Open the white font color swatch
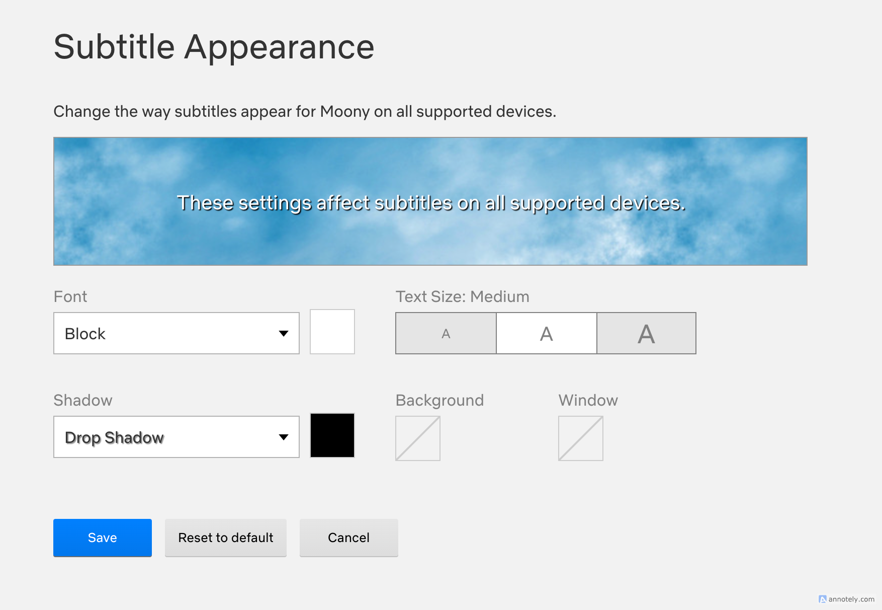This screenshot has width=882, height=610. click(332, 332)
